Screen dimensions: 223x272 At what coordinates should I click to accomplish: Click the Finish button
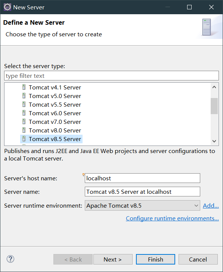(155, 259)
